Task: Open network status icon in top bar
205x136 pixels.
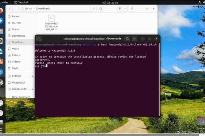Action: (x=200, y=2)
